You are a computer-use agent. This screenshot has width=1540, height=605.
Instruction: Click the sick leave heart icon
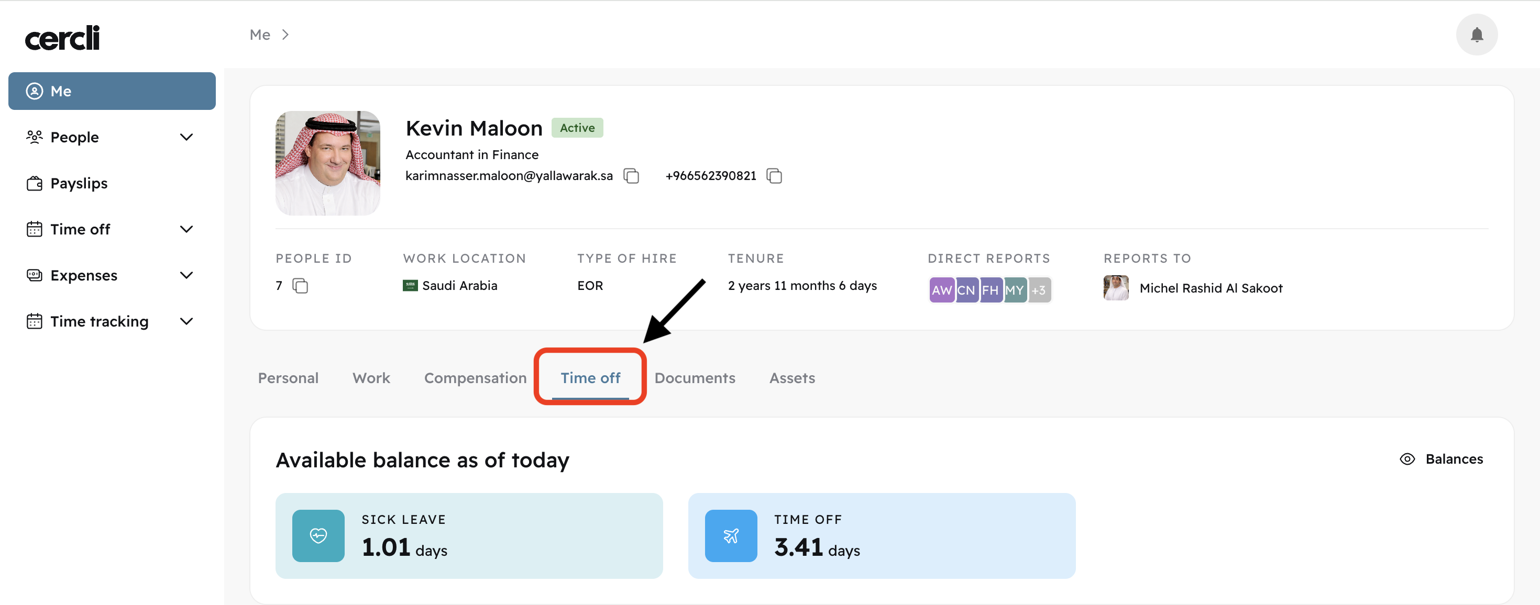coord(318,536)
